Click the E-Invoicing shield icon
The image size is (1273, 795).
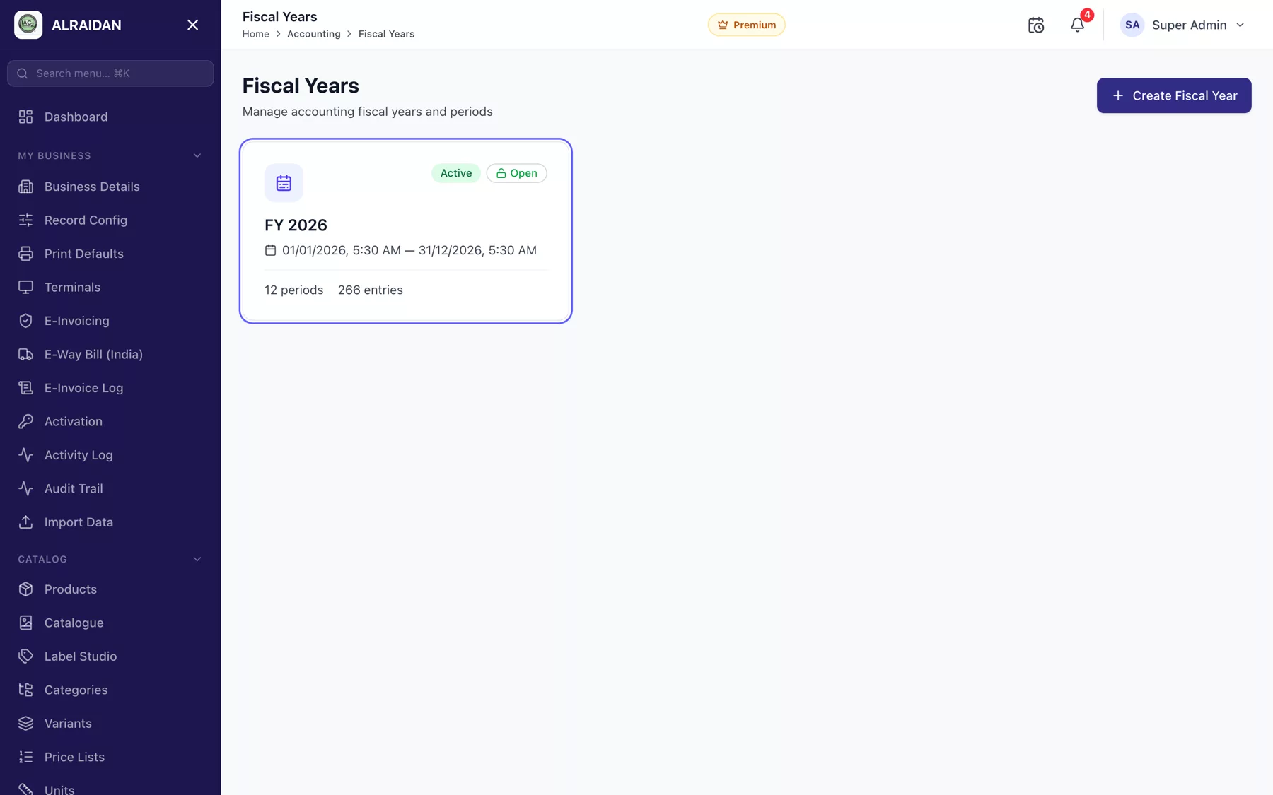pos(25,321)
